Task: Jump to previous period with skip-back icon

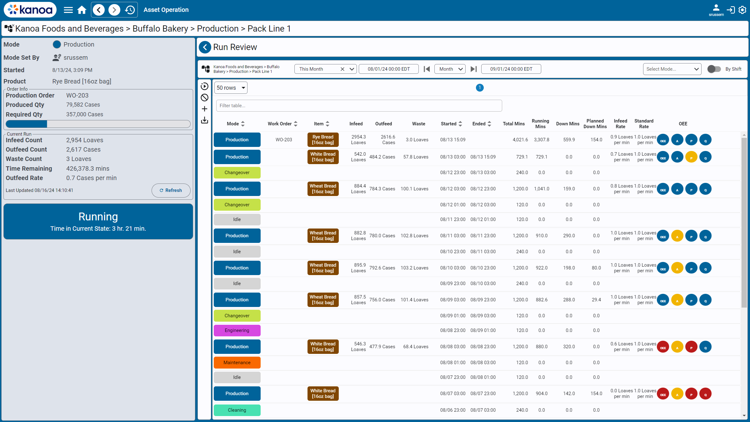Action: coord(427,69)
